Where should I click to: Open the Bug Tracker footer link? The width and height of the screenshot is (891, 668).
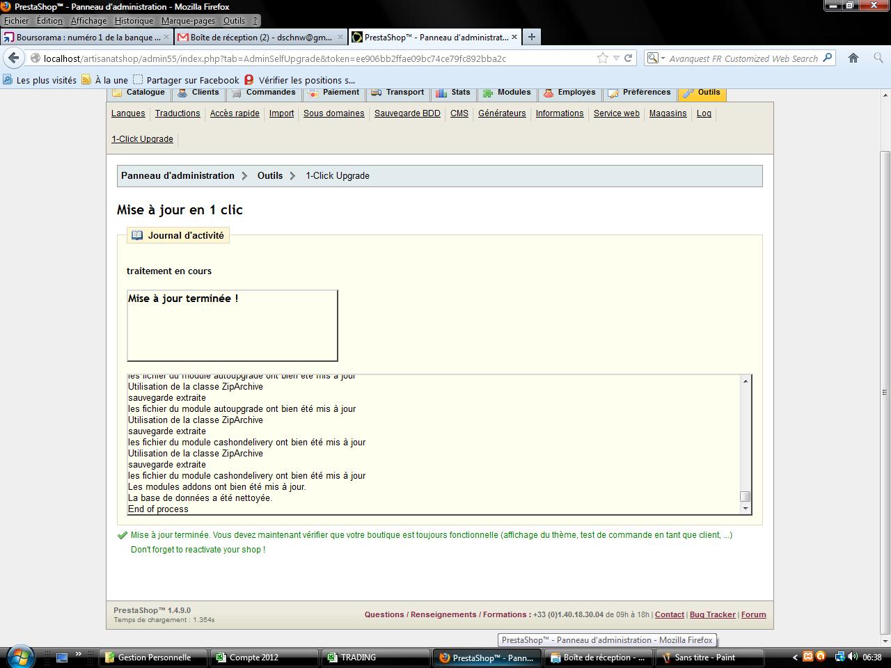point(712,614)
